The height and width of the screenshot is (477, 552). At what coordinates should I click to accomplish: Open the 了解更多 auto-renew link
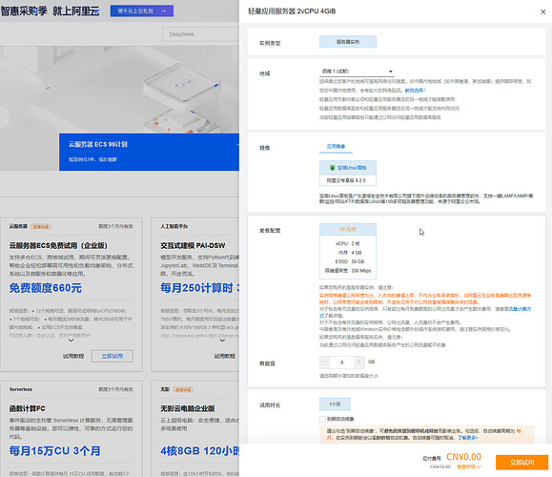467,438
